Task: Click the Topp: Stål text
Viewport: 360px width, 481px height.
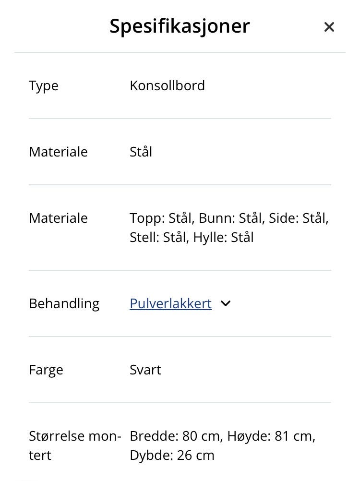Action: pyautogui.click(x=161, y=218)
